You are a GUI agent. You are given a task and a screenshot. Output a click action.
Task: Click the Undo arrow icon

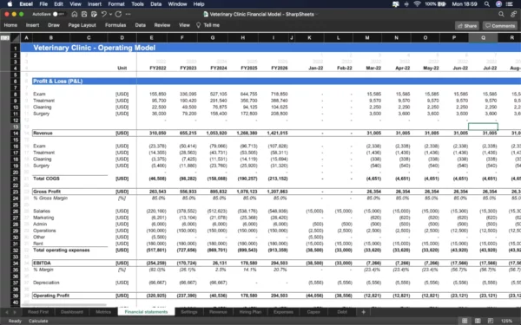coord(103,14)
